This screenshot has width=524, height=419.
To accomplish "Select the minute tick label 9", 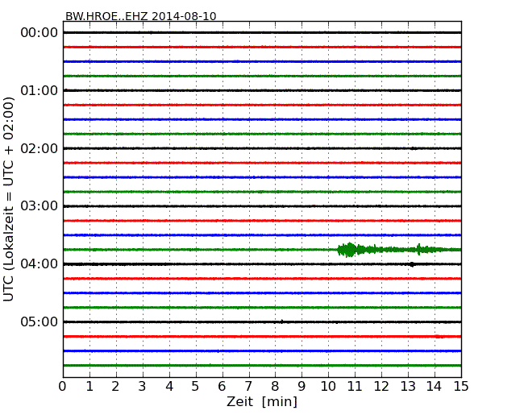I will [x=302, y=387].
